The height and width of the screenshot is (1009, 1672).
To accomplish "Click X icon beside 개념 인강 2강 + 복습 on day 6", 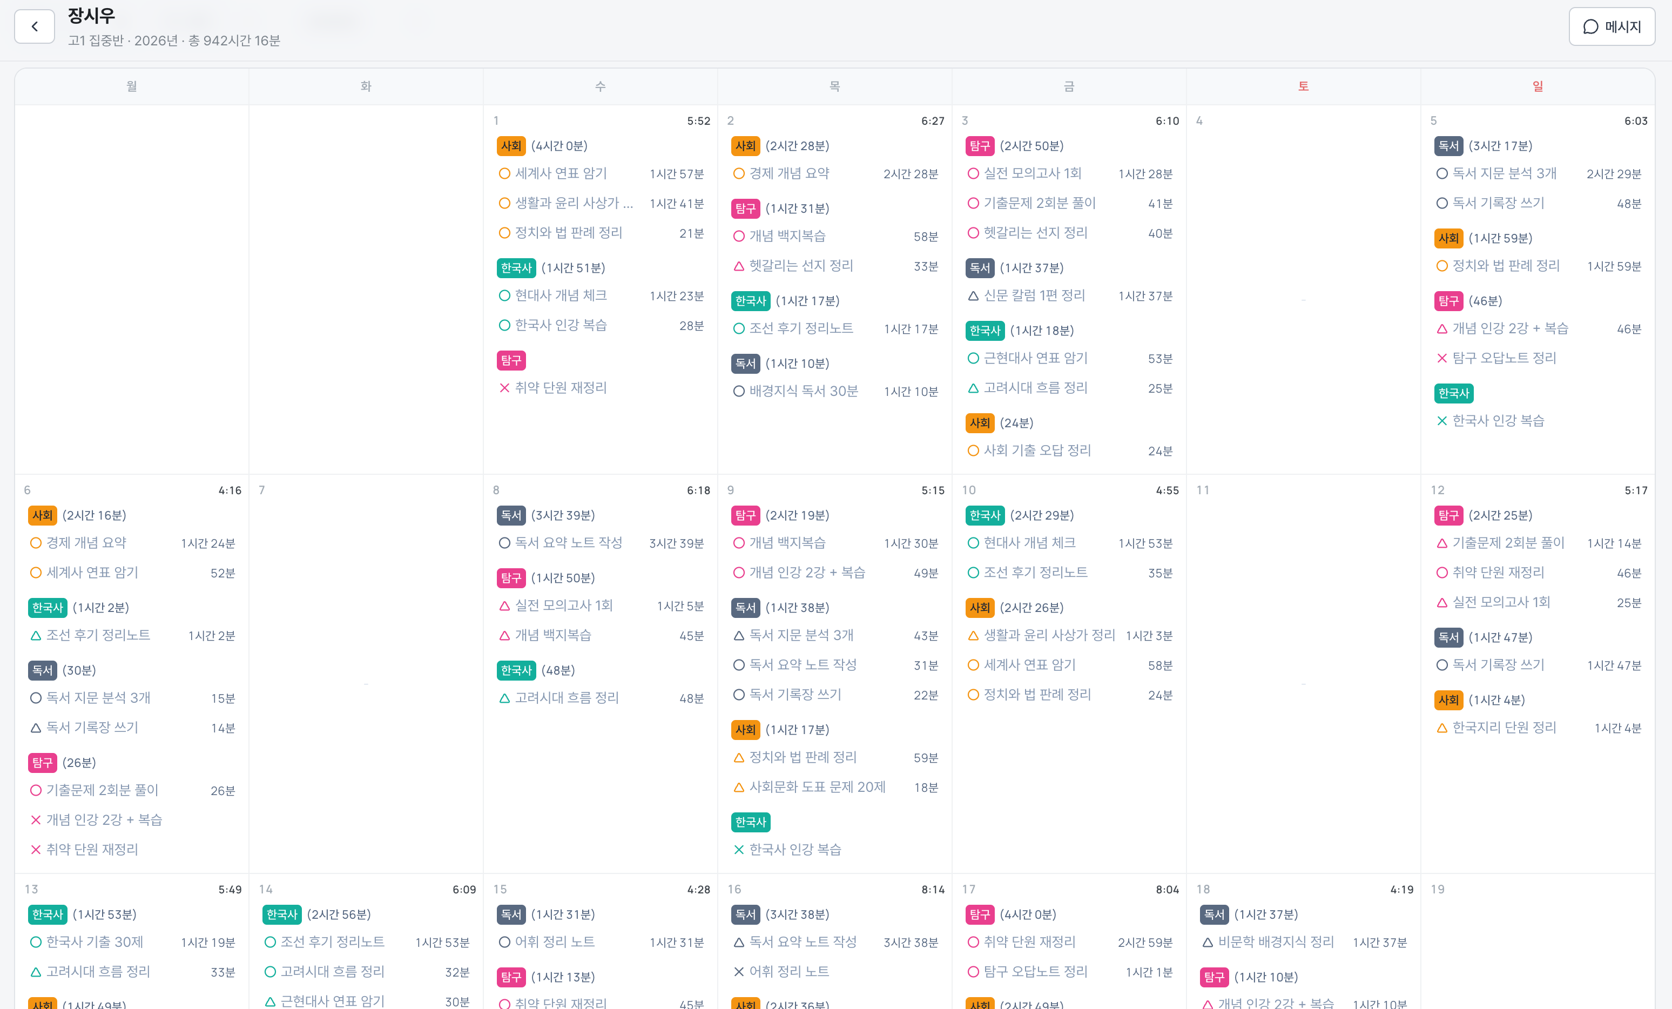I will tap(35, 820).
